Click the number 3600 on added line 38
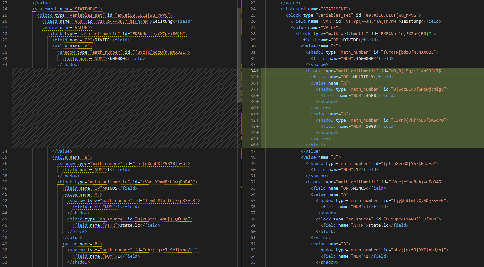The image size is (484, 267). click(371, 96)
